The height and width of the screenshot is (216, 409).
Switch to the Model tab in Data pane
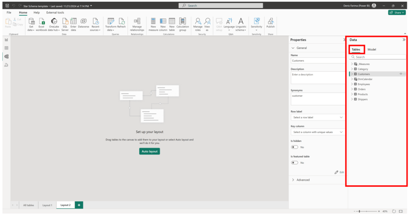[x=371, y=49]
